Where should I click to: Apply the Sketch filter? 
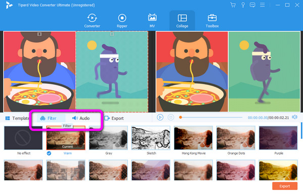click(150, 138)
